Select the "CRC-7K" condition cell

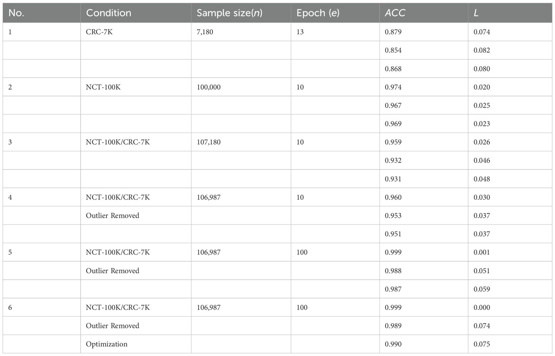pos(99,32)
